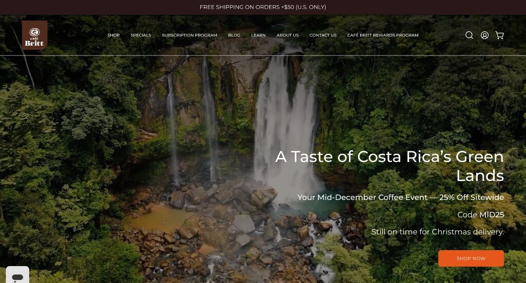
Task: Select the Learn menu item
Action: [x=258, y=35]
